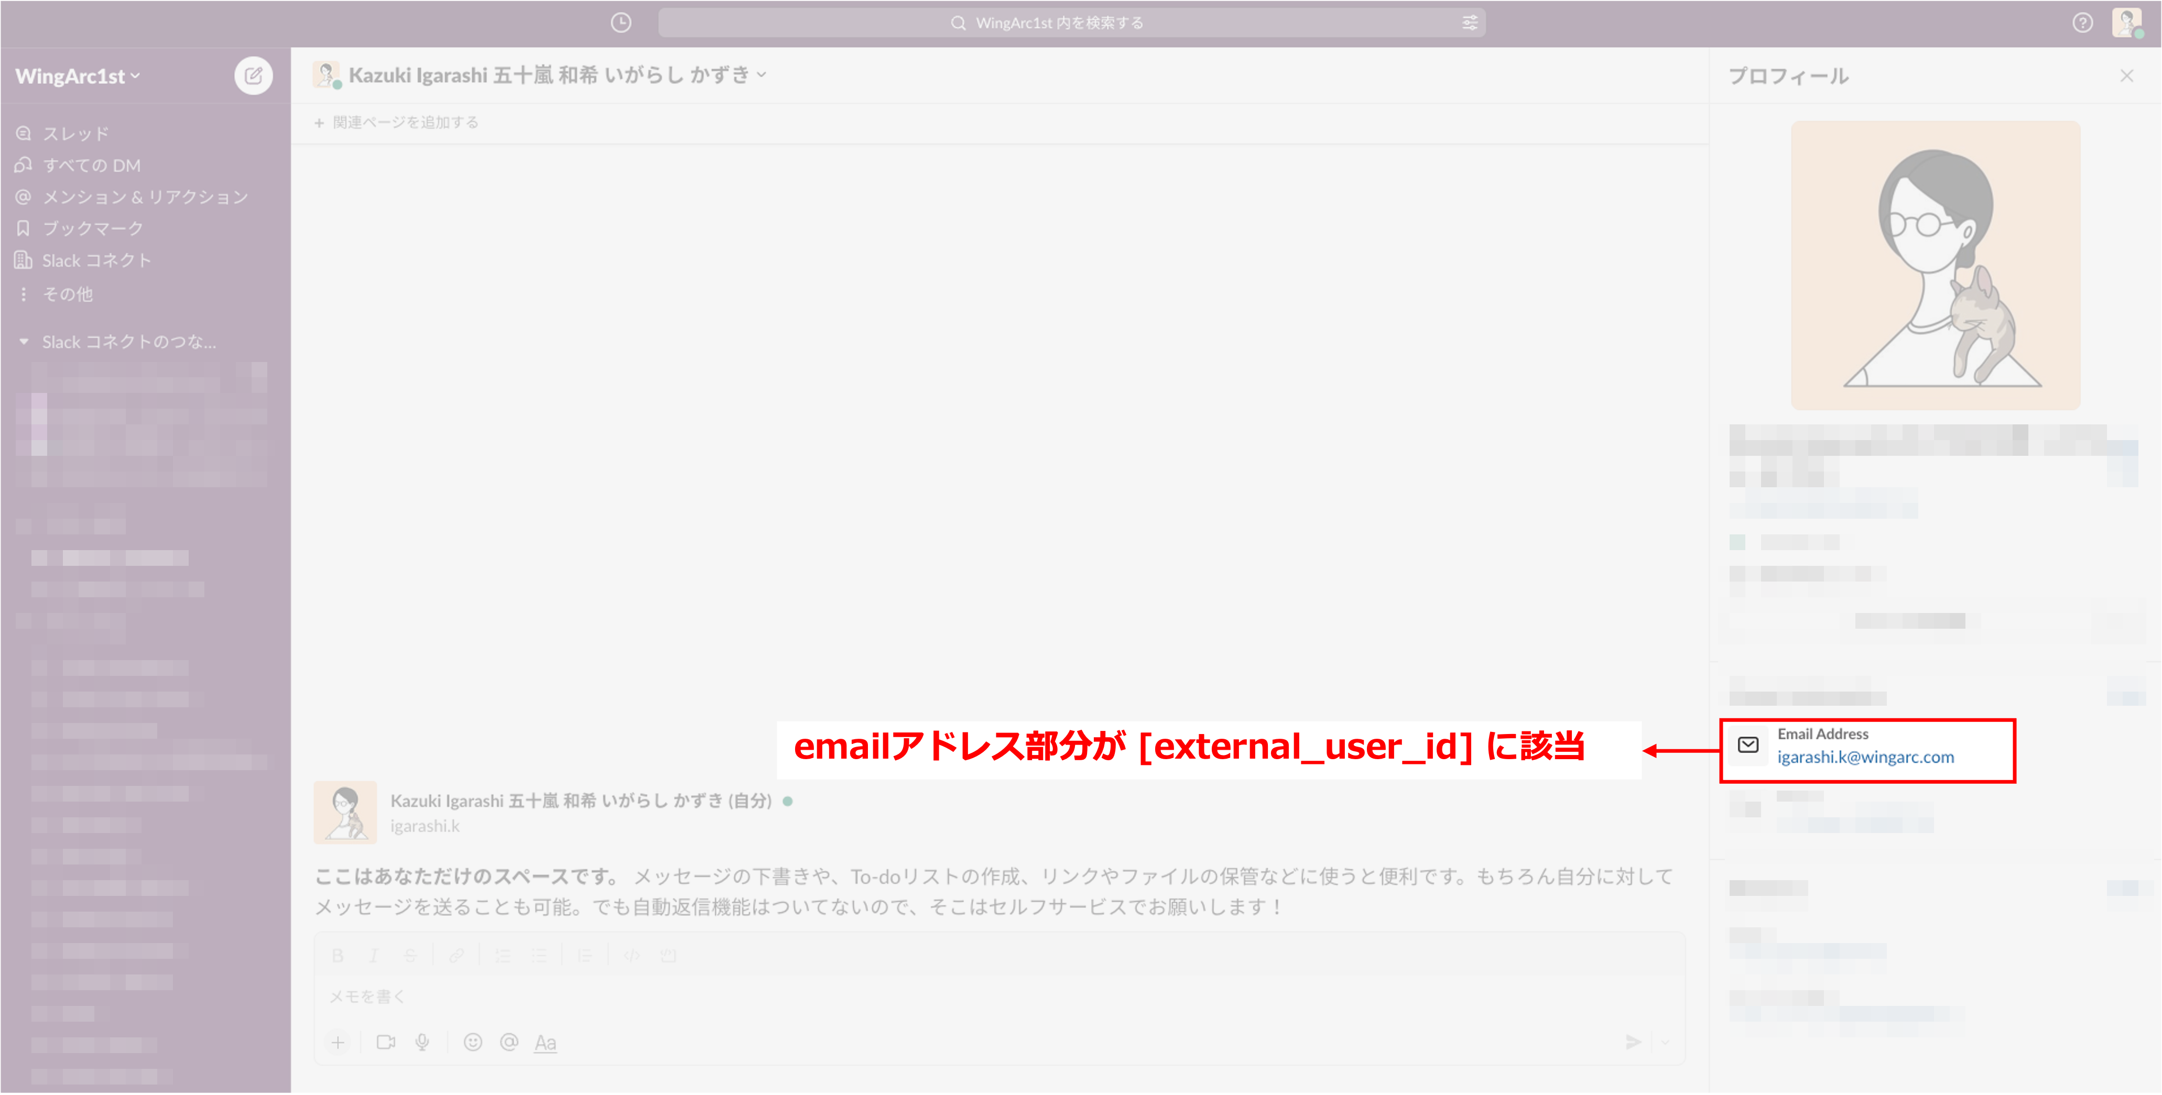Viewport: 2162px width, 1095px height.
Task: Click igarashi.k@wingarc.com email link
Action: click(1865, 757)
